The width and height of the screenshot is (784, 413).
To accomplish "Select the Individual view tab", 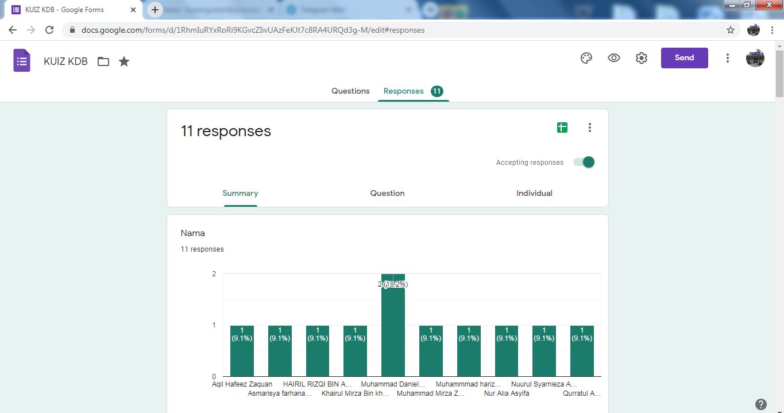I will click(x=534, y=194).
